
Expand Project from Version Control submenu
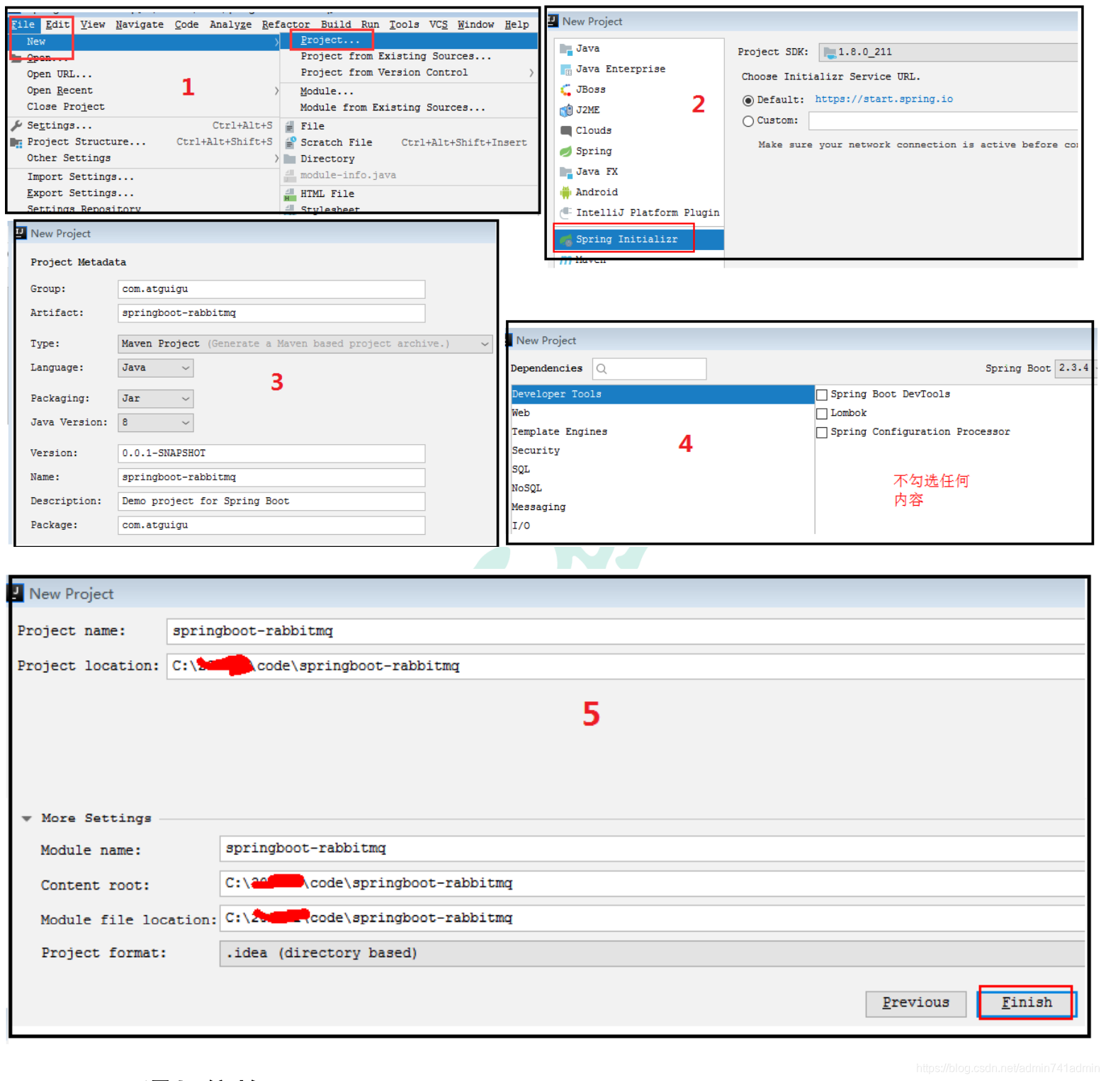[531, 72]
